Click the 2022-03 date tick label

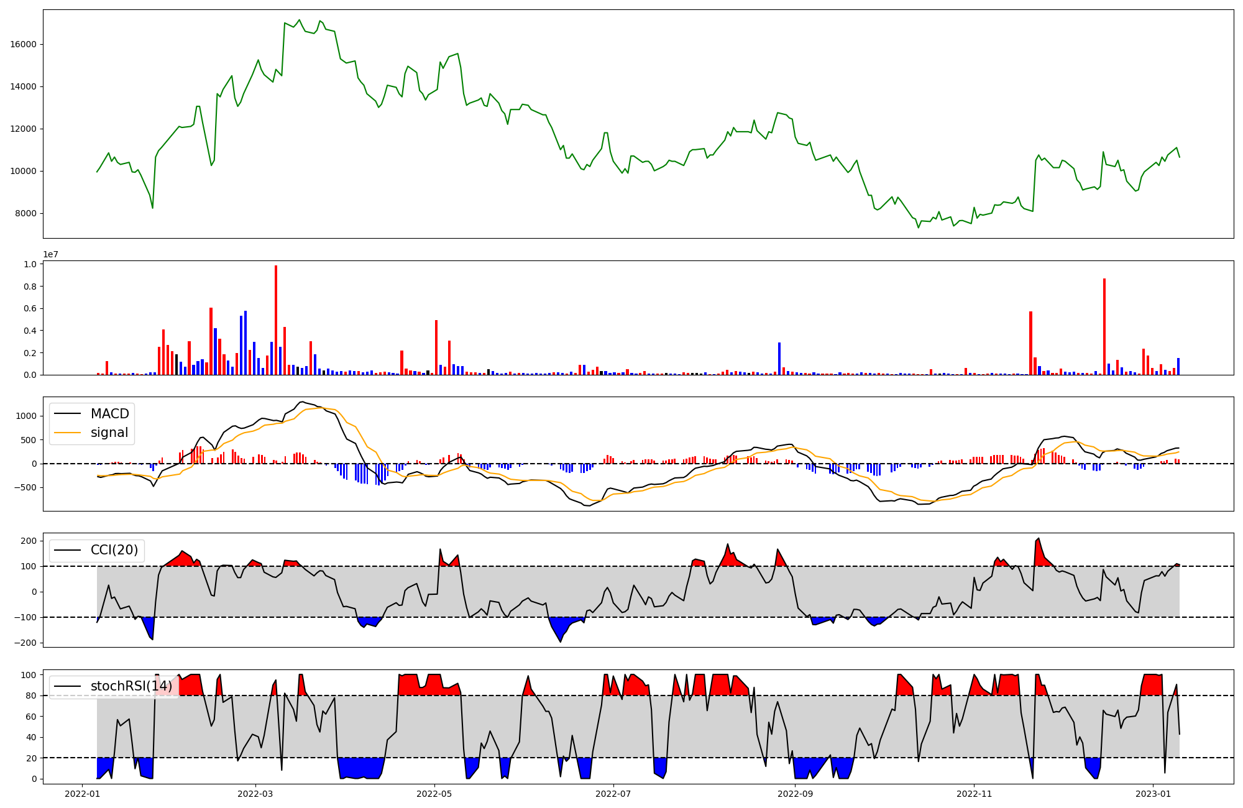(255, 794)
